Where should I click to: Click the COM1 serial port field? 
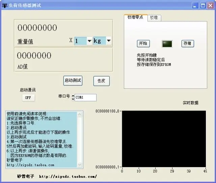coord(85,98)
